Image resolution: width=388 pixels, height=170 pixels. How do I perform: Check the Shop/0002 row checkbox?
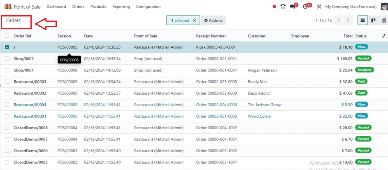7,58
